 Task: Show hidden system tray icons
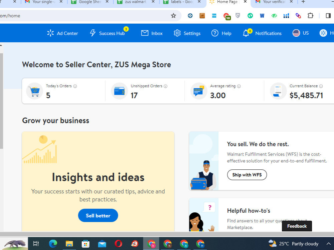pos(328,244)
